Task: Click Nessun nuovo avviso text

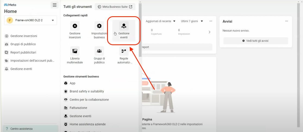Action: (x=236, y=31)
